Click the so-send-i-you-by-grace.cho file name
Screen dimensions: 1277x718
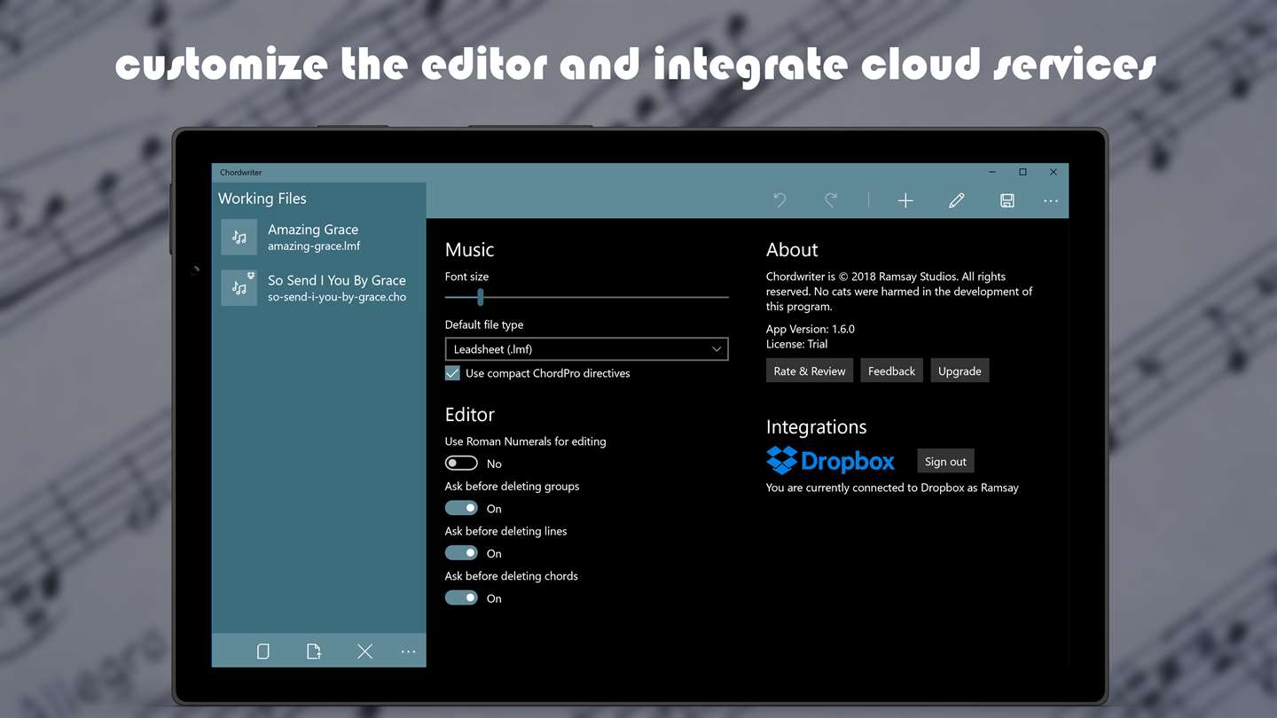[x=337, y=297]
